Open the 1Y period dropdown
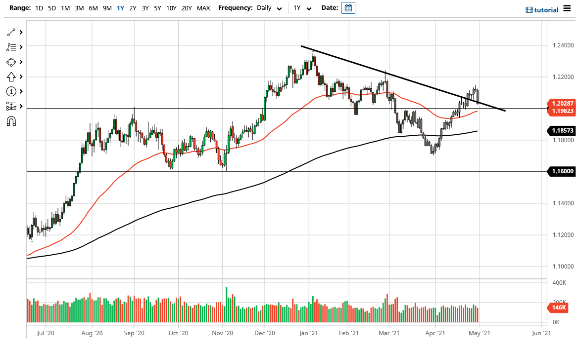This screenshot has height=345, width=579. pos(302,8)
